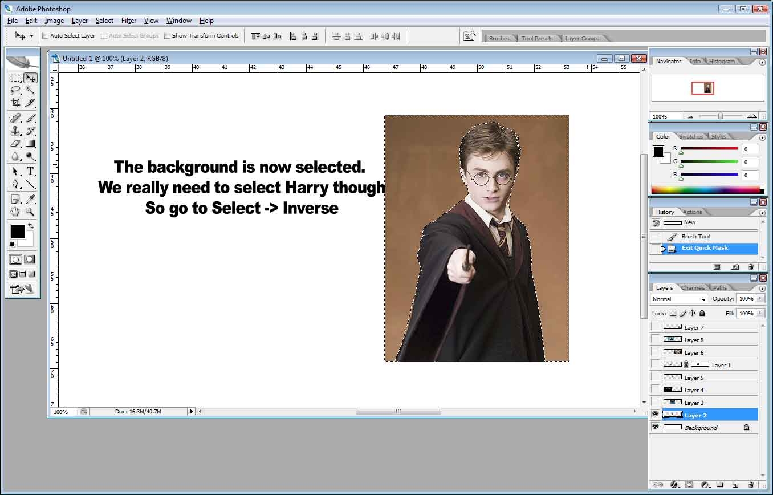773x495 pixels.
Task: Select the Brush tool in toolbox
Action: [30, 119]
